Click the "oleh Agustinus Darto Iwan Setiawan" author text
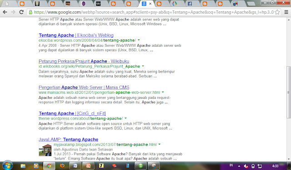The image size is (291, 170). [83, 149]
